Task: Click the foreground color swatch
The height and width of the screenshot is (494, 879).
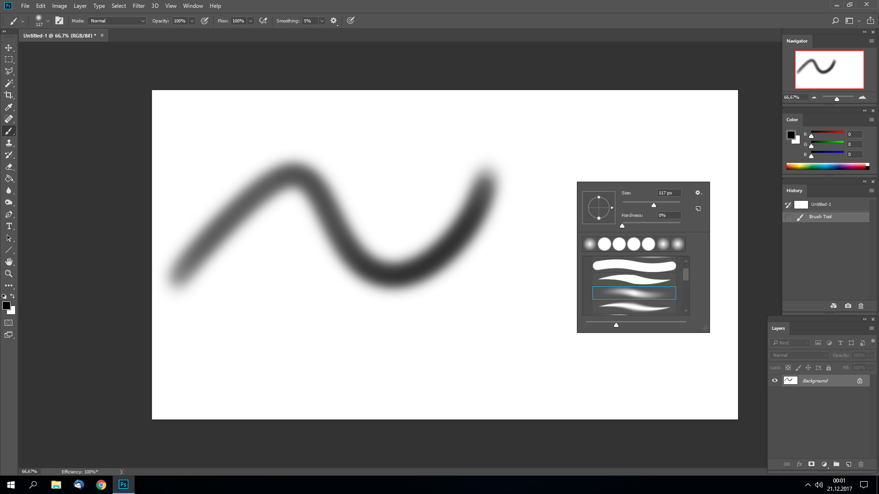Action: (6, 306)
